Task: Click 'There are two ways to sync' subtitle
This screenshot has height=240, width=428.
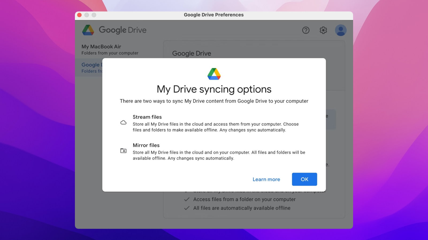Action: [x=214, y=101]
